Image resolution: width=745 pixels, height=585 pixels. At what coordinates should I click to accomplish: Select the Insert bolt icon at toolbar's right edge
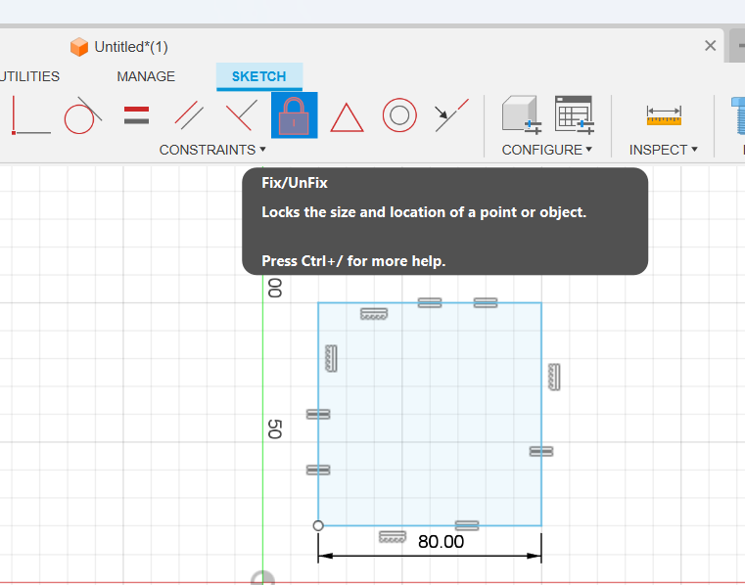tap(738, 115)
